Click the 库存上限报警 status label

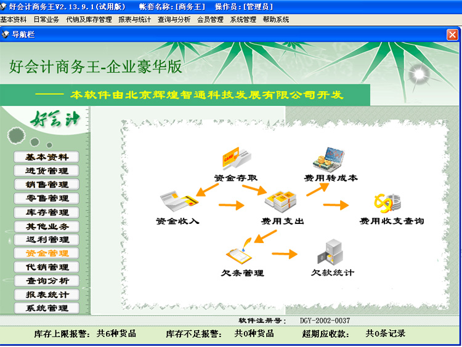point(62,333)
